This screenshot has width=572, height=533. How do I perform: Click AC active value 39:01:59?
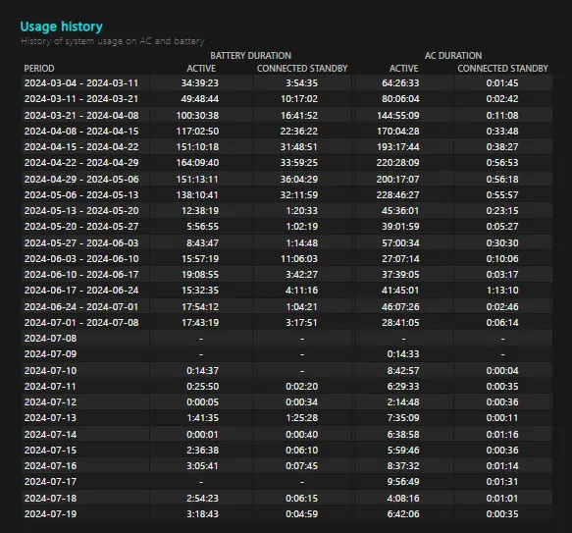400,227
